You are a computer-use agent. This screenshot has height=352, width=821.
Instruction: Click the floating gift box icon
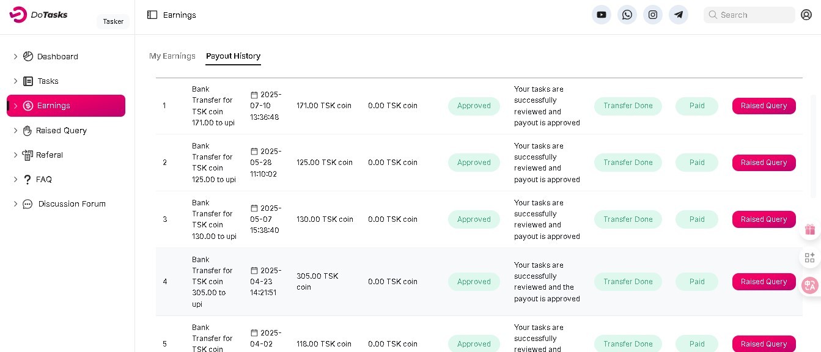point(810,230)
